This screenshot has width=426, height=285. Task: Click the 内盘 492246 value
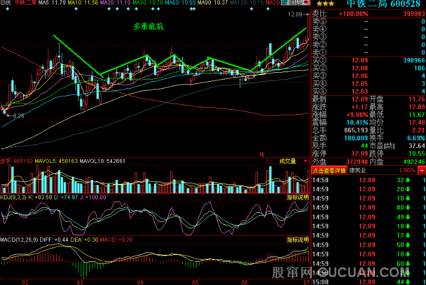pos(414,162)
